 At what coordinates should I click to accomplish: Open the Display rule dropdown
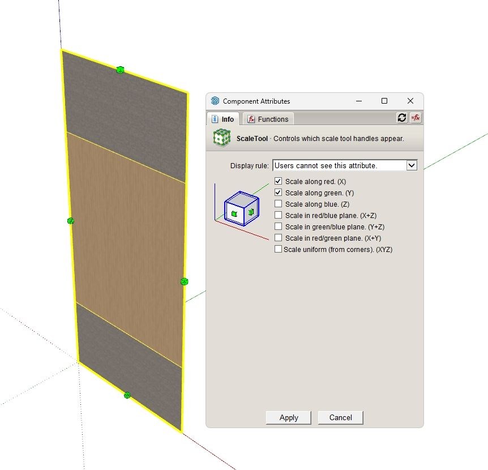412,165
